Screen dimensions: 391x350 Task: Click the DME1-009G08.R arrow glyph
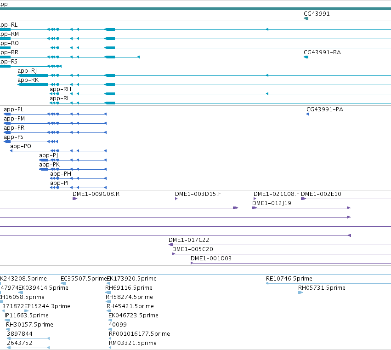tap(75, 199)
